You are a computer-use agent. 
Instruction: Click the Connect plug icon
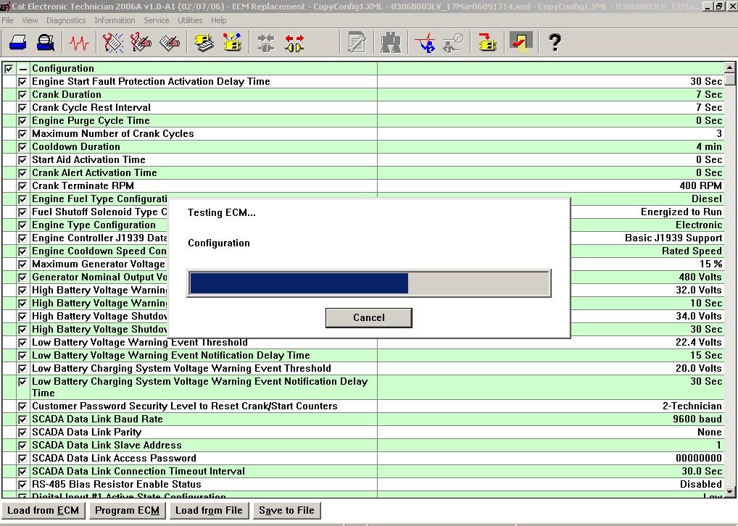point(266,43)
